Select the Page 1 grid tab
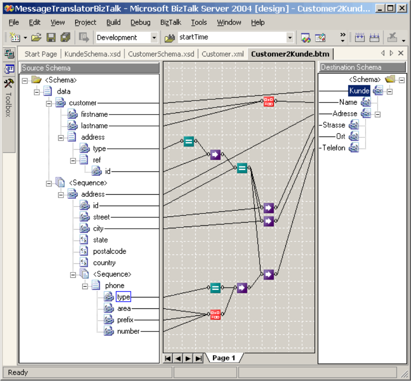 click(x=224, y=358)
